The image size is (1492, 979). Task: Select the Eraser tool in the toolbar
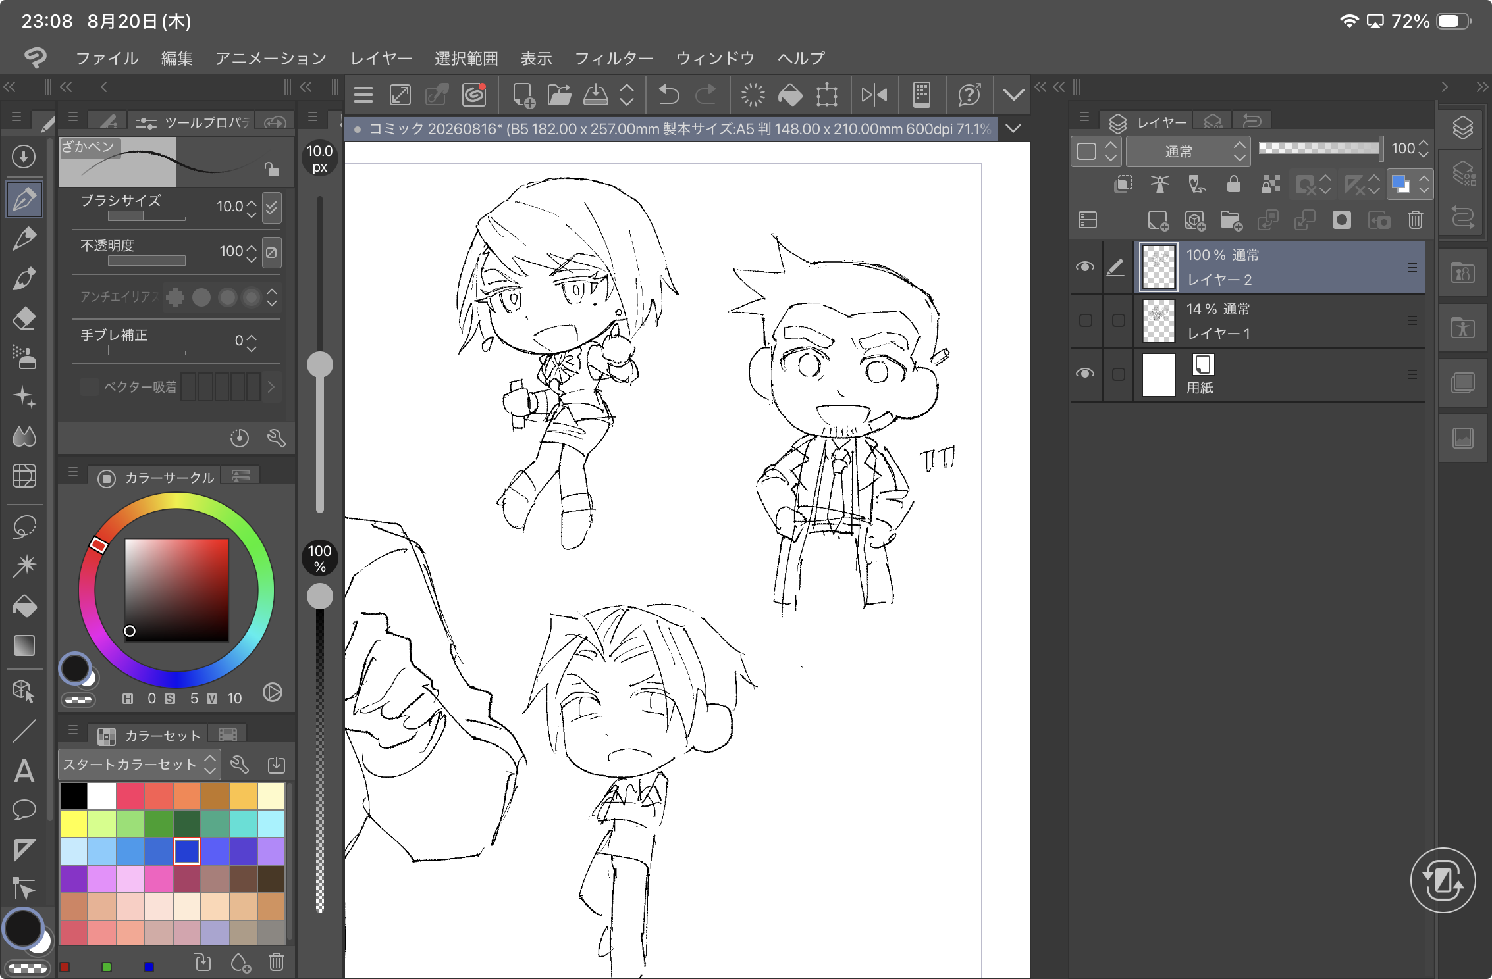pyautogui.click(x=24, y=318)
